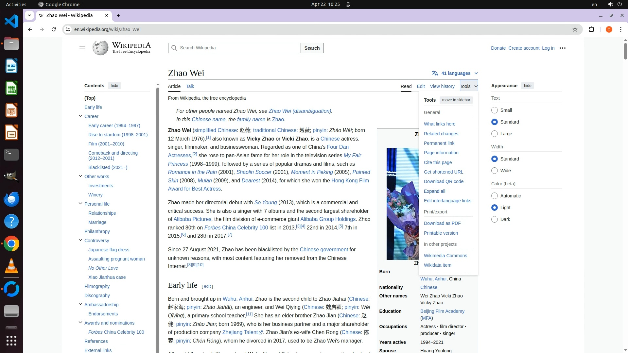The image size is (628, 353).
Task: Reload the page with refresh icon
Action: pyautogui.click(x=54, y=29)
